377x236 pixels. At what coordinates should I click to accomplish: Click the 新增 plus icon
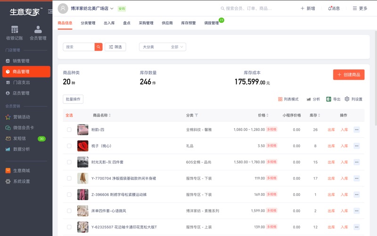click(303, 8)
